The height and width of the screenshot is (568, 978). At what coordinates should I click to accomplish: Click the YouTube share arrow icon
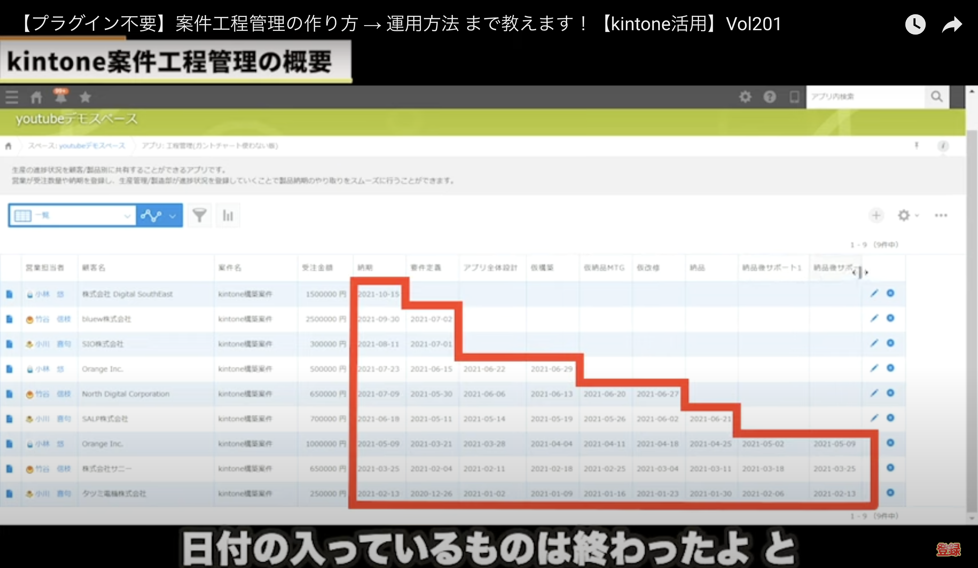click(952, 25)
